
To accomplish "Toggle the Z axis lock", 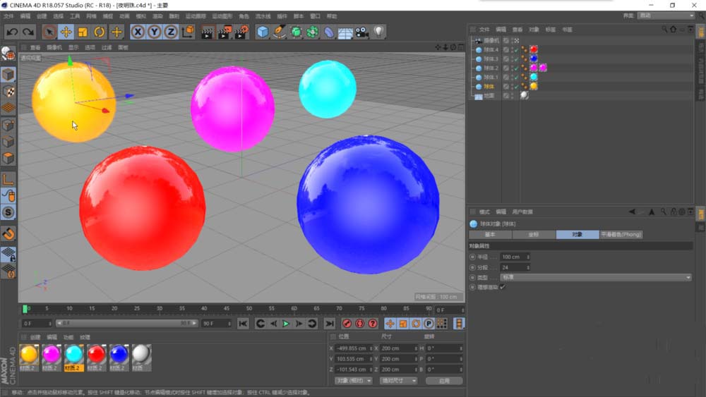I will (x=171, y=32).
